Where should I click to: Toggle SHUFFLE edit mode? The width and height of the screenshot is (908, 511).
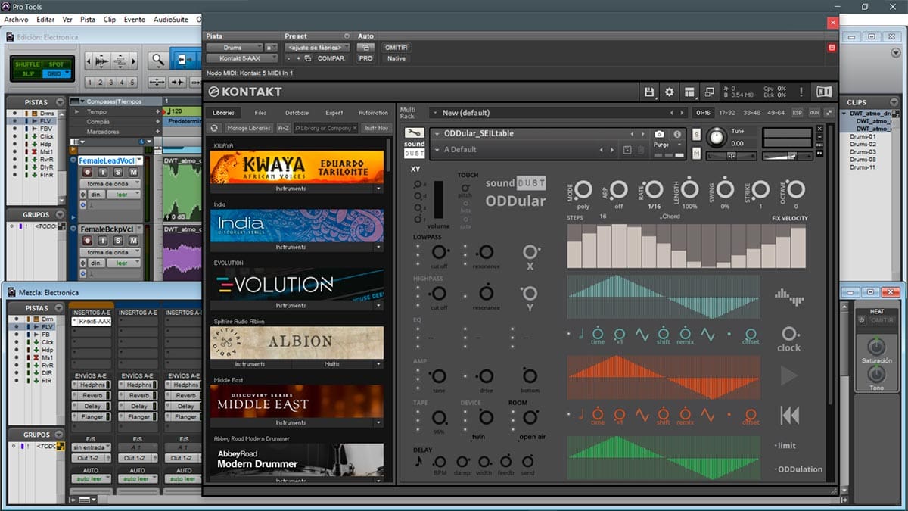pos(26,64)
